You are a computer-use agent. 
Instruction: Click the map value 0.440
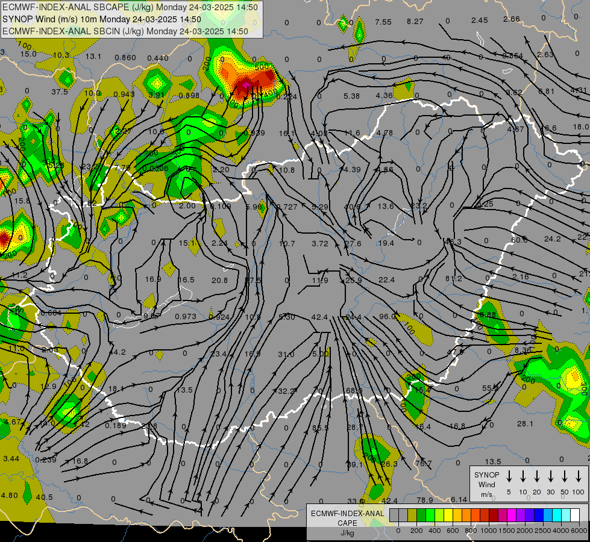click(x=158, y=58)
